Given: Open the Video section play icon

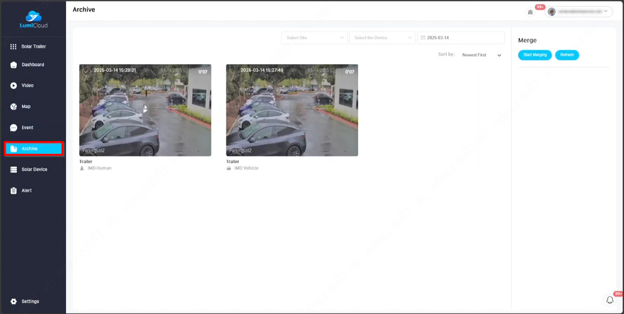Looking at the screenshot, I should point(13,85).
